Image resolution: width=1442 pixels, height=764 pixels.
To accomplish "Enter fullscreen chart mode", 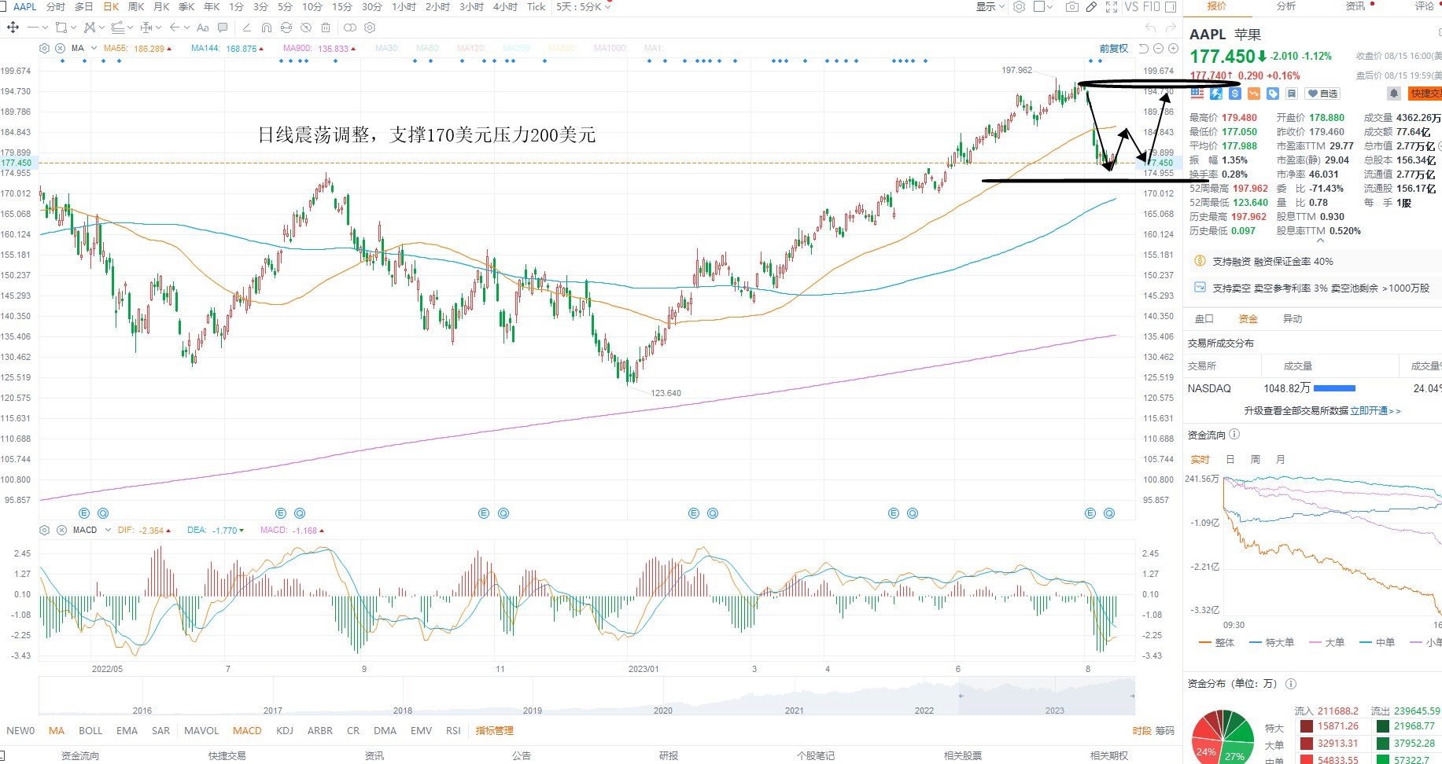I will pyautogui.click(x=1111, y=7).
